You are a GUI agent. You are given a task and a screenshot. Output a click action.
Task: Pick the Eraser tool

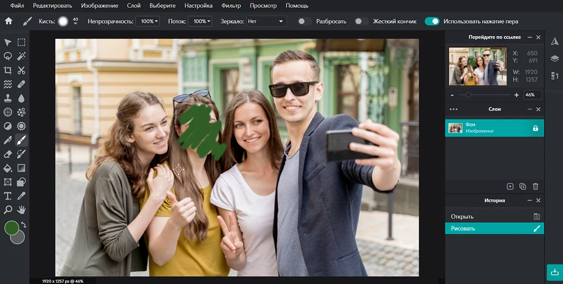(8, 154)
